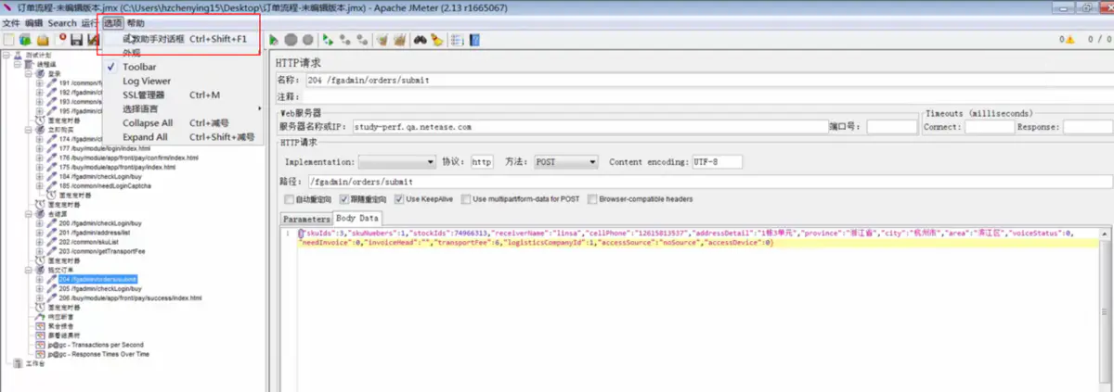Open the last (Help) menu in menu bar
This screenshot has height=392, width=1114.
(x=136, y=23)
